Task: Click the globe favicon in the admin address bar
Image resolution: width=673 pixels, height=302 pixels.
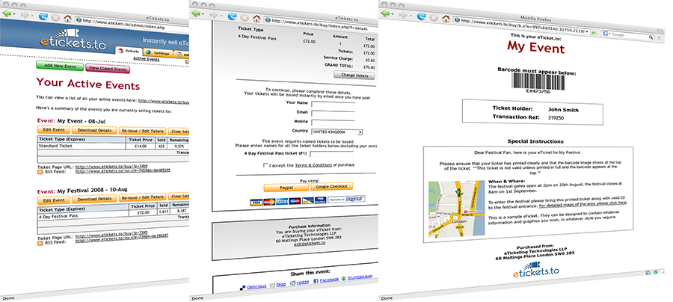Action: (x=79, y=19)
